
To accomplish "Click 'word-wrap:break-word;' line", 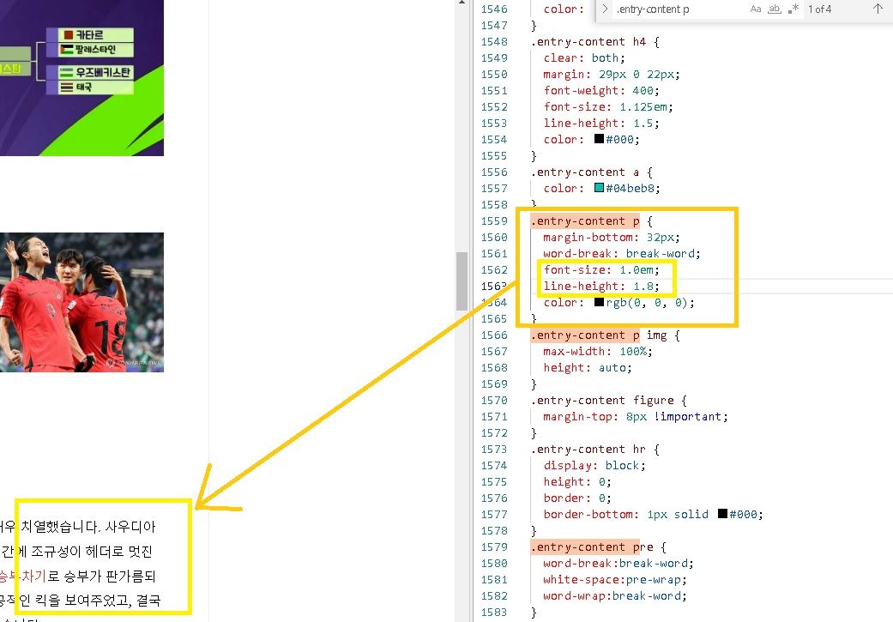I will point(615,595).
